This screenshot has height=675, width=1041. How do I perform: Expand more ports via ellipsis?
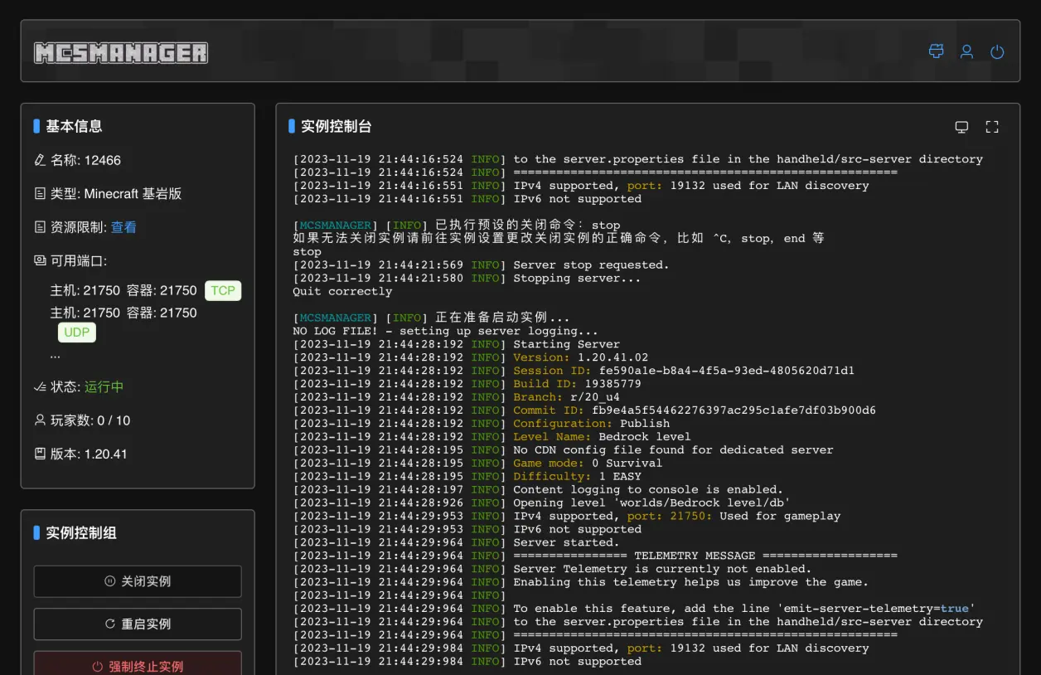click(56, 354)
